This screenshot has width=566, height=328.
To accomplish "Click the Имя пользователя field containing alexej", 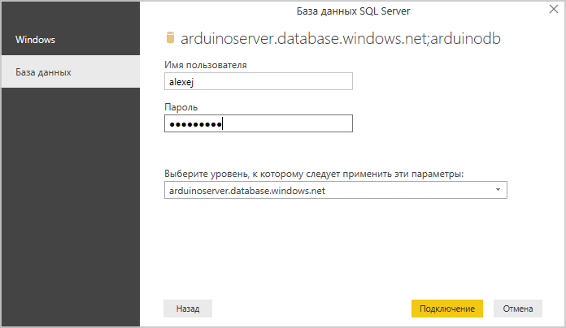I will pos(259,81).
